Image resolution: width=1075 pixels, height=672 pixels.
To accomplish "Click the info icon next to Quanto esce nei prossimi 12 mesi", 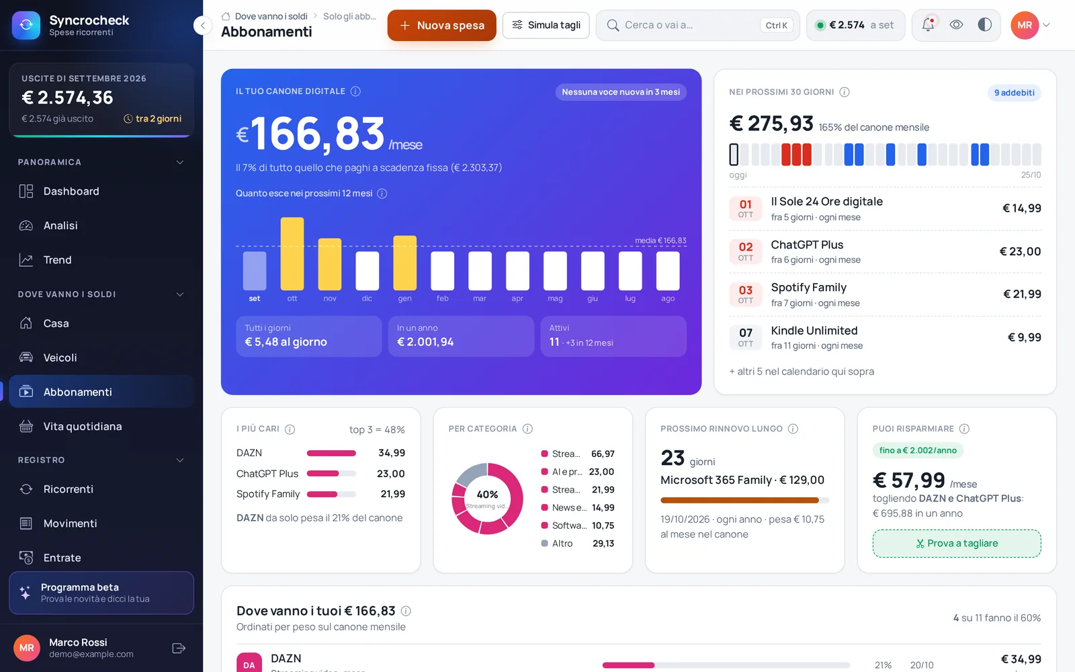I will click(x=382, y=194).
